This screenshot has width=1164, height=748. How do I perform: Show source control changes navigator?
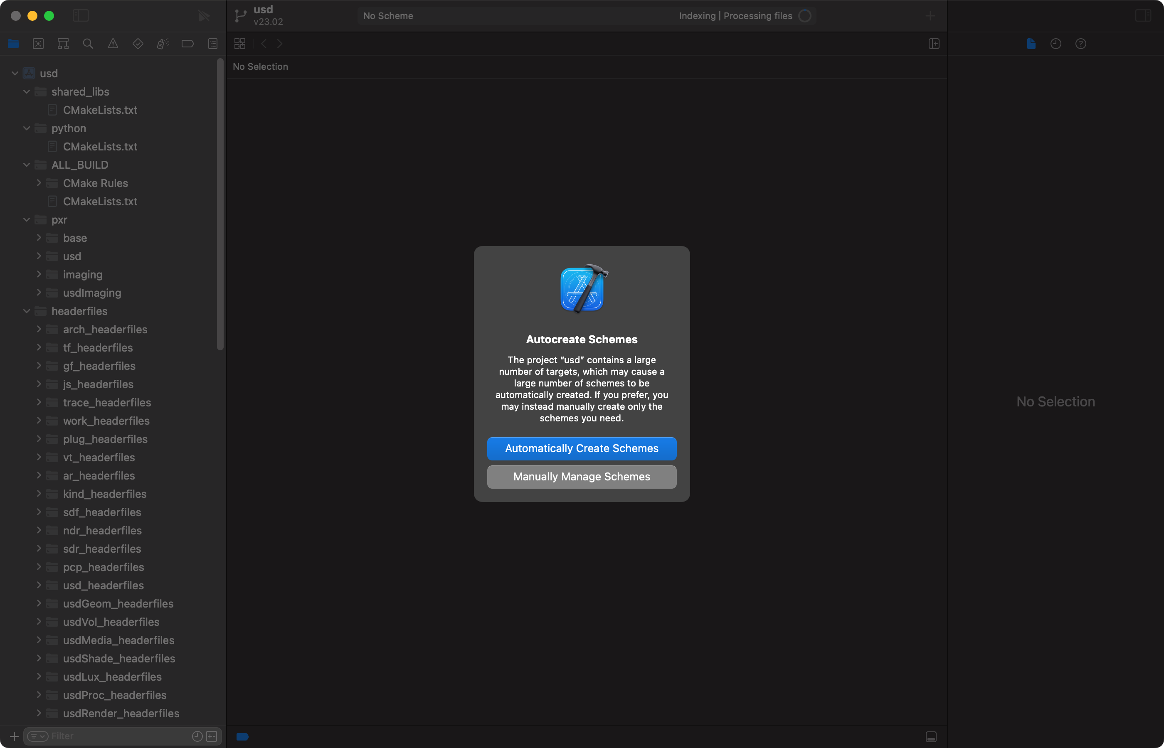click(38, 44)
